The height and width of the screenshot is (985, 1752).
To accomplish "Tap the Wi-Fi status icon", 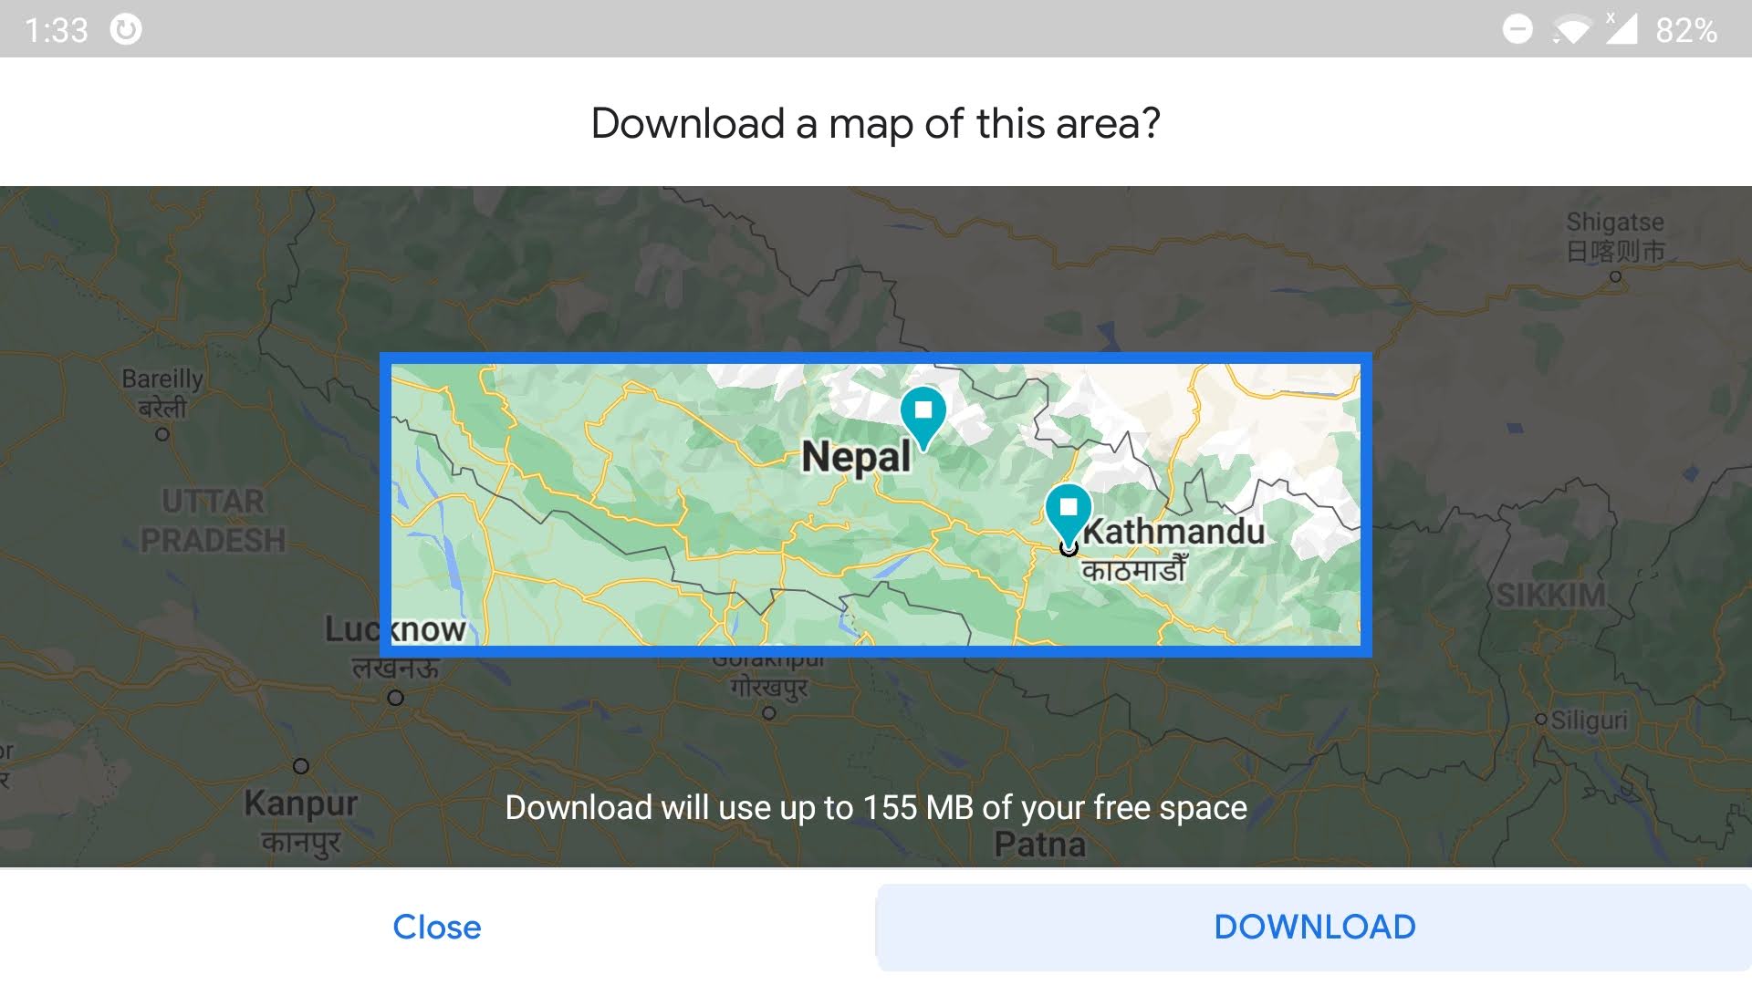I will click(1571, 30).
